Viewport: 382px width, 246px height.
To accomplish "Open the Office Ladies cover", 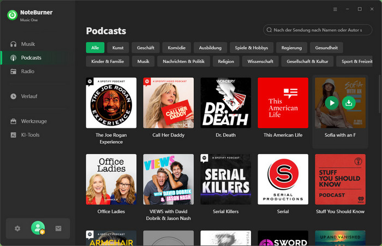I will 111,179.
